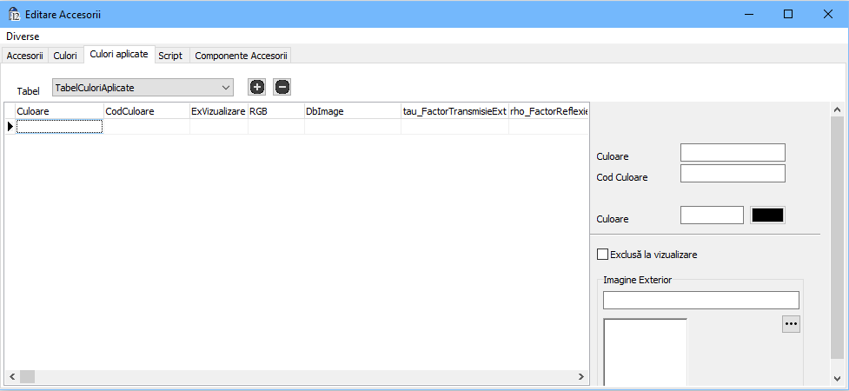Click the current row indicator arrow

pos(10,127)
